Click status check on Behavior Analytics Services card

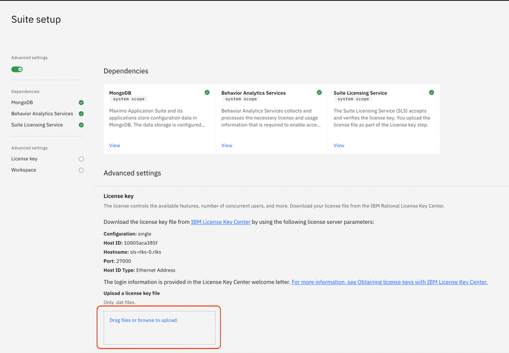[319, 92]
